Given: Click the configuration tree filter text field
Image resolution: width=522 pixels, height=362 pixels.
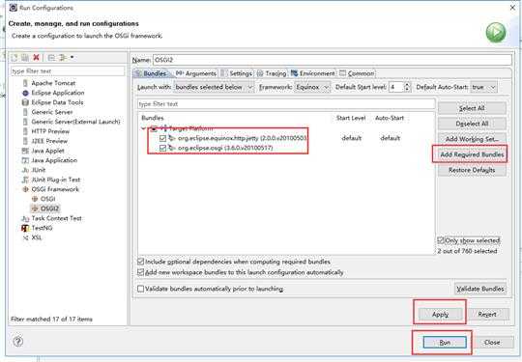Looking at the screenshot, I should pos(68,71).
